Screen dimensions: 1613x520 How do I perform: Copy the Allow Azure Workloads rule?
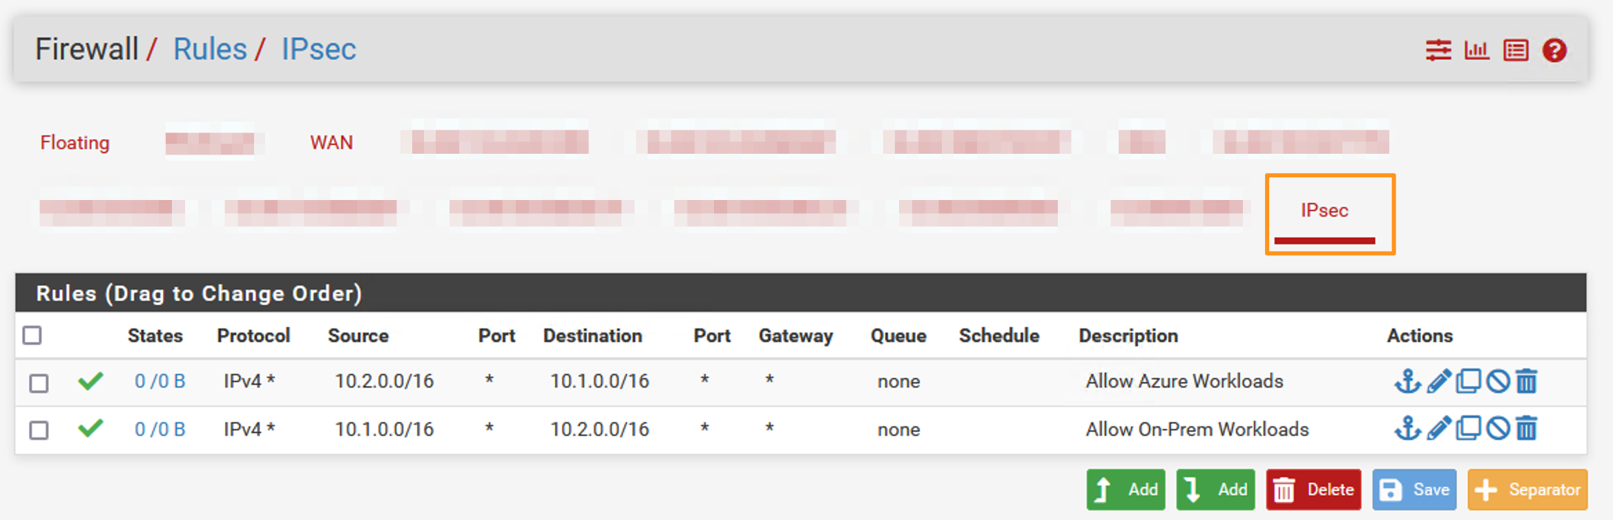[1468, 381]
